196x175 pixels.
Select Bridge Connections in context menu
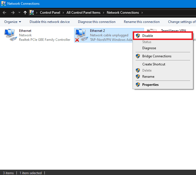(157, 56)
